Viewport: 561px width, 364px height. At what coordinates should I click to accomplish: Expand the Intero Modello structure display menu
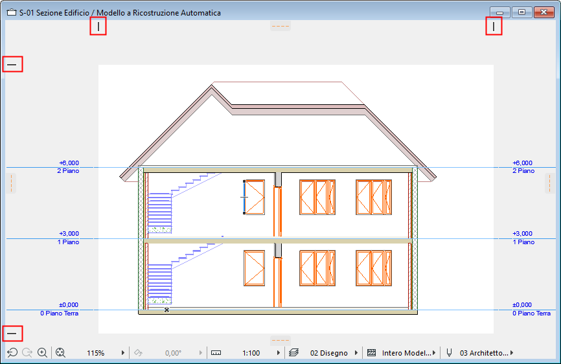(434, 352)
